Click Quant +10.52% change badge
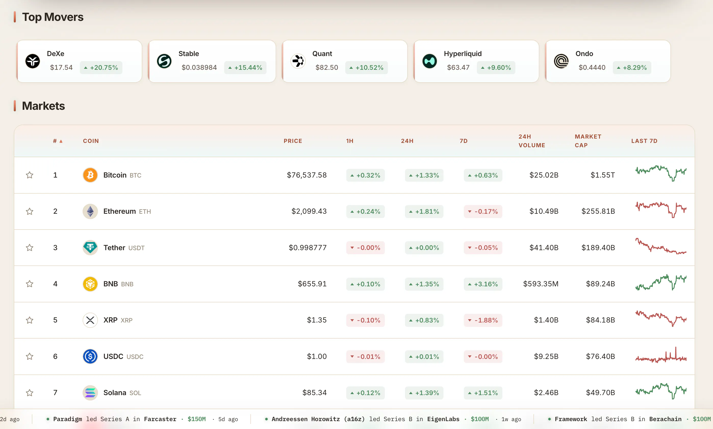This screenshot has width=713, height=429. point(366,67)
